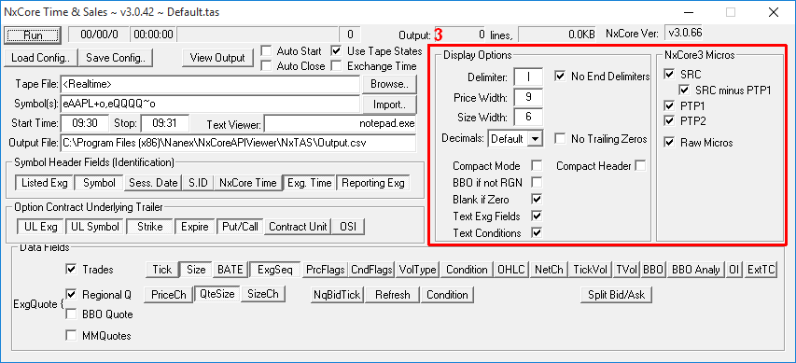Toggle BBO Analy trades field
The width and height of the screenshot is (796, 363).
pyautogui.click(x=695, y=270)
